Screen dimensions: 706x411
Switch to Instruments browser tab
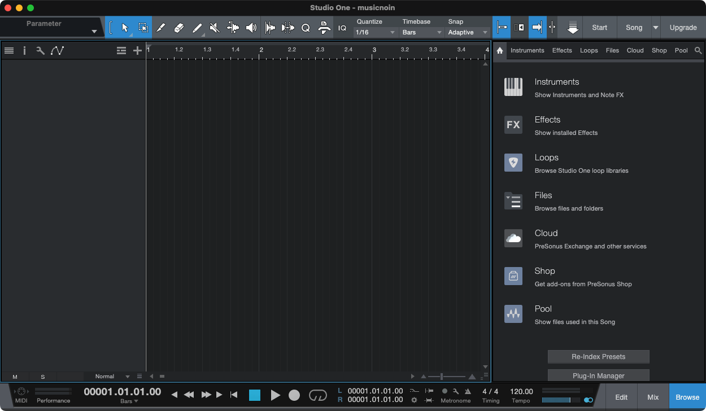(x=528, y=50)
